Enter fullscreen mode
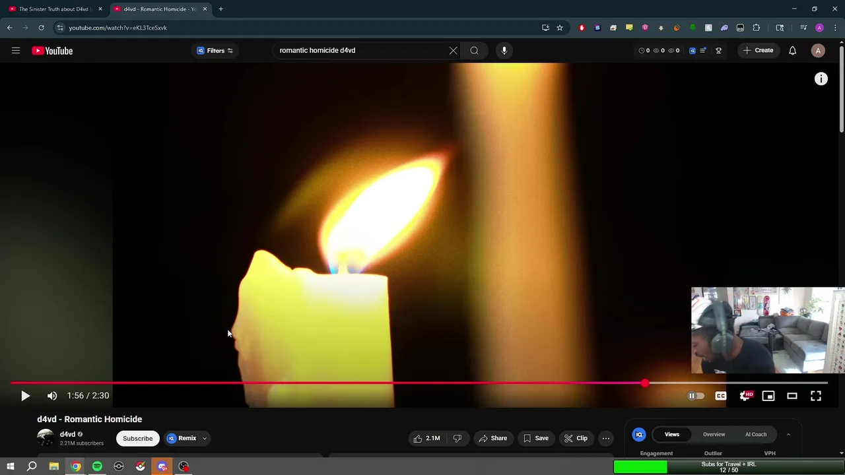The height and width of the screenshot is (475, 845). click(x=816, y=396)
